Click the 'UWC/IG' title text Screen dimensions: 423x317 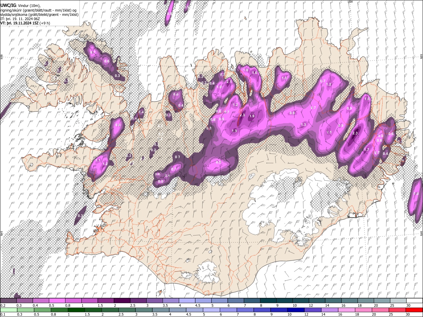click(x=8, y=6)
